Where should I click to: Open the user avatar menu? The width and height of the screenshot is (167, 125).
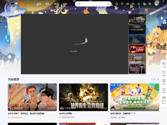tap(157, 4)
